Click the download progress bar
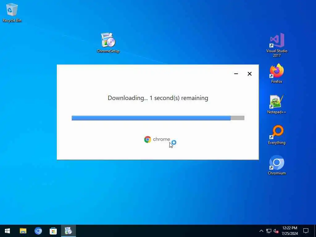 point(158,118)
